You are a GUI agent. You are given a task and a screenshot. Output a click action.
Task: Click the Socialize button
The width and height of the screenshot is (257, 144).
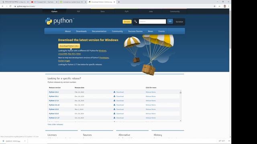coord(179,22)
